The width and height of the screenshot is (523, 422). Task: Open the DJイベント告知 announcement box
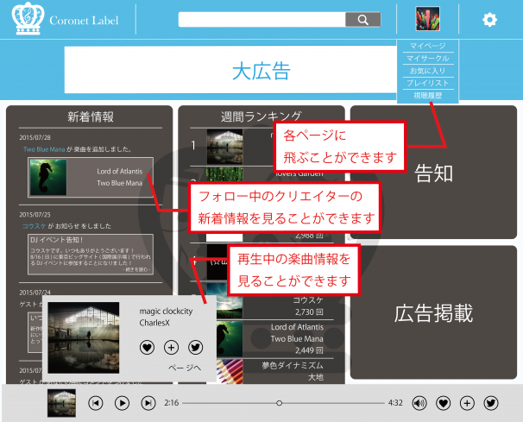91,255
